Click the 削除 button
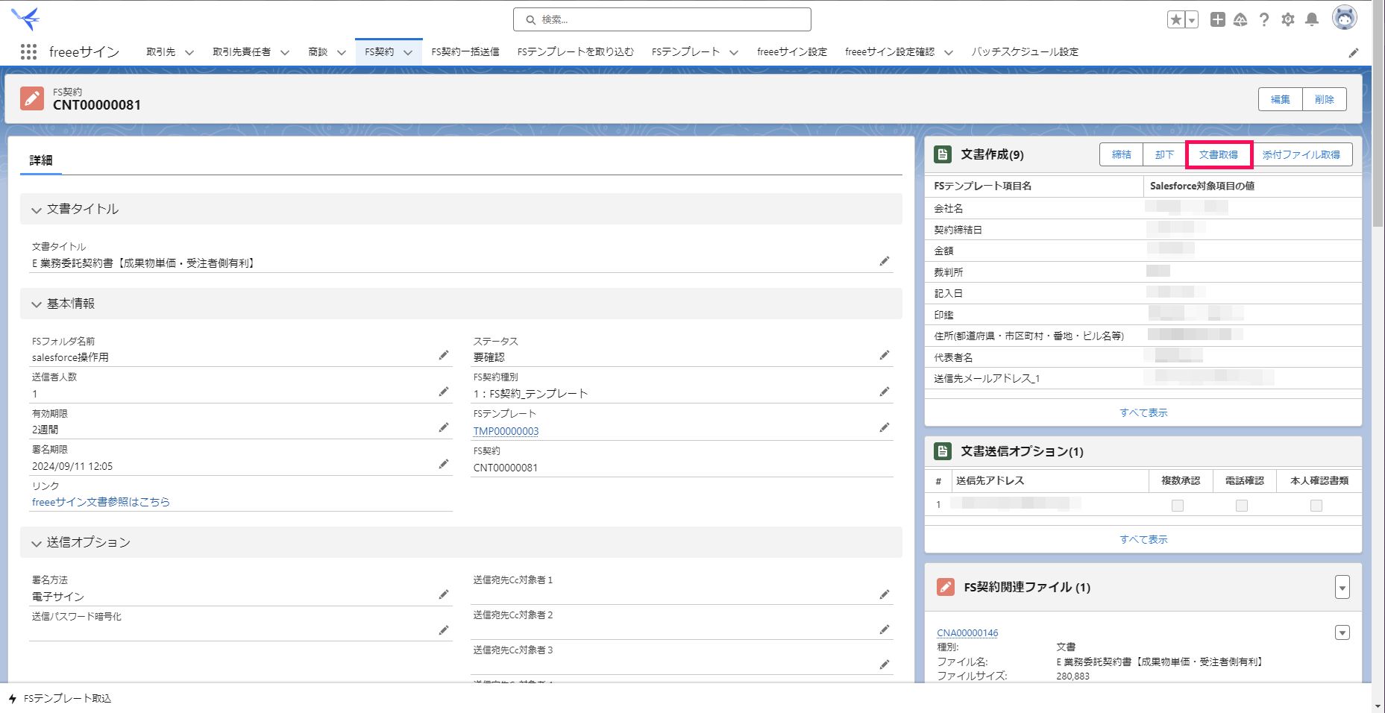 pyautogui.click(x=1325, y=99)
